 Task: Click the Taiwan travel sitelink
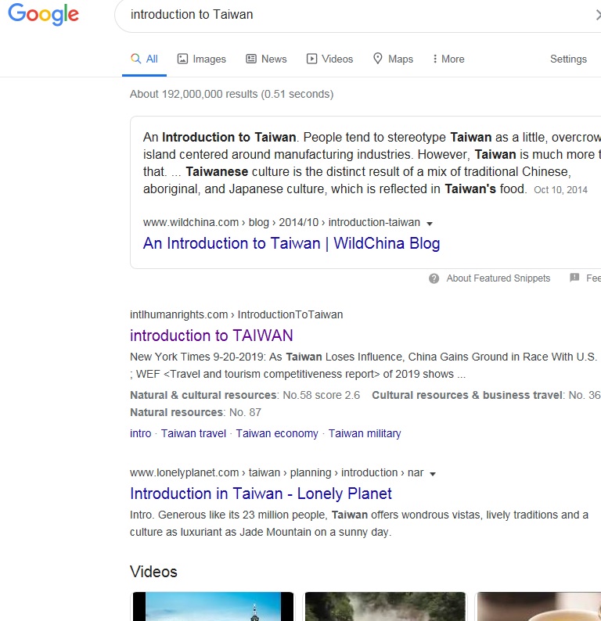[x=193, y=433]
